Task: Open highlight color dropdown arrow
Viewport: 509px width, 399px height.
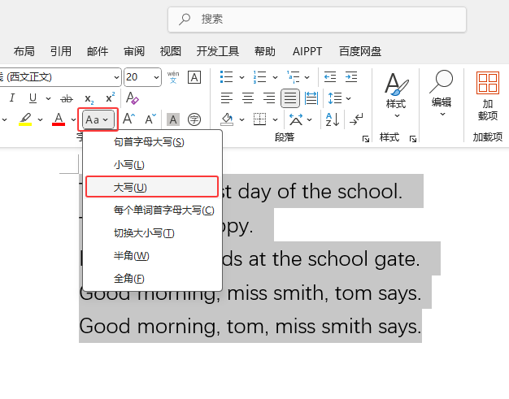Action: (41, 119)
